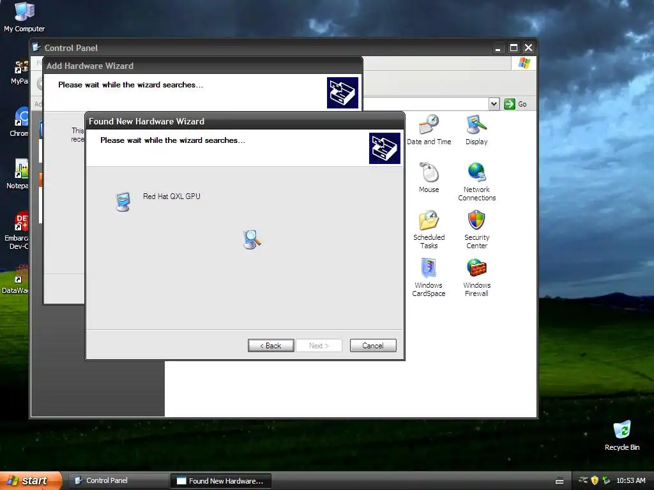Image resolution: width=654 pixels, height=490 pixels.
Task: Click the Found New Hardware Wizard title bar
Action: tap(245, 121)
